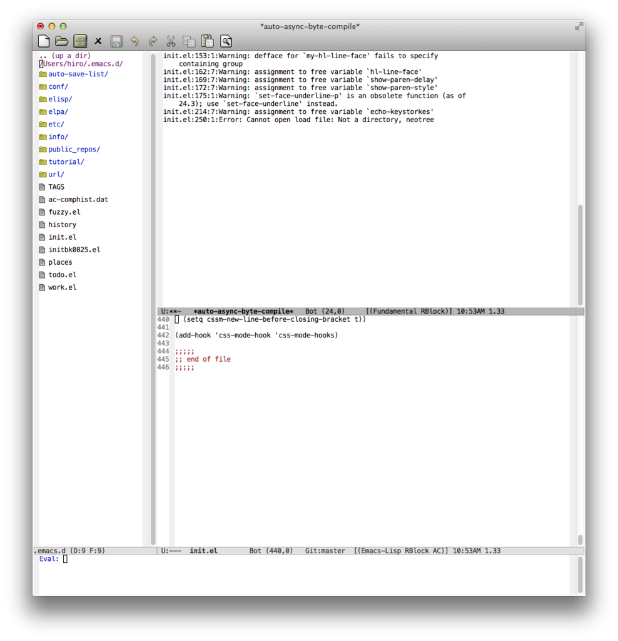Image resolution: width=618 pixels, height=641 pixels.
Task: Copy the region using the copy icon
Action: point(188,41)
